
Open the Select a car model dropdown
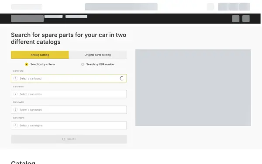click(69, 110)
